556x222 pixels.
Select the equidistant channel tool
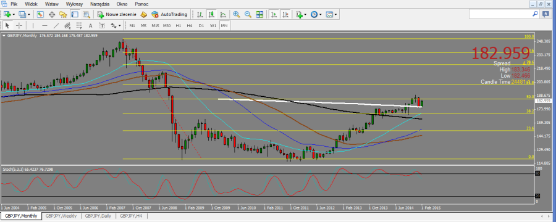[x=67, y=25]
